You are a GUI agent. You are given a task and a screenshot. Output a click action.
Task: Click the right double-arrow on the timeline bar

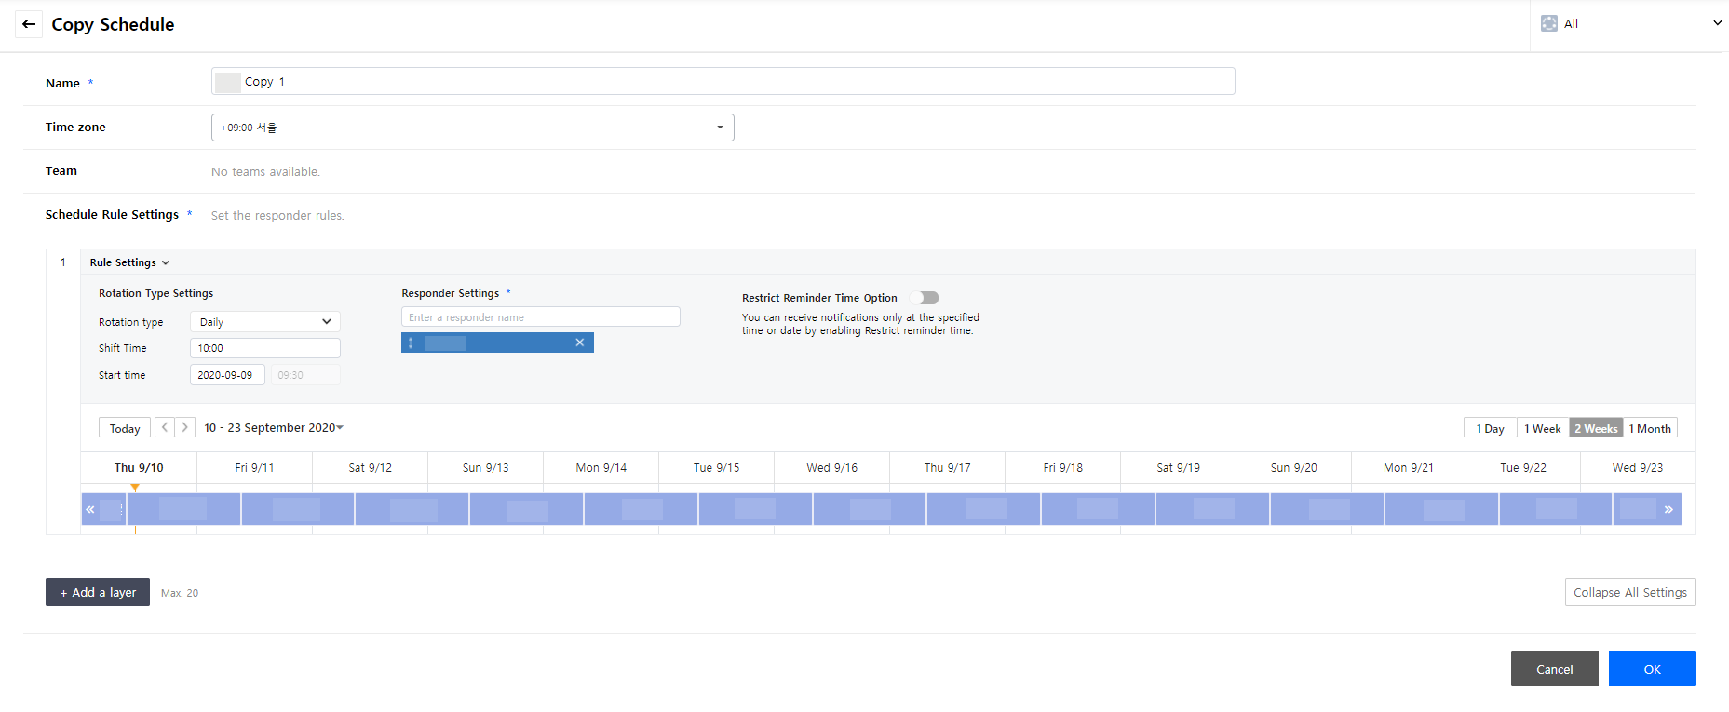(x=1668, y=509)
